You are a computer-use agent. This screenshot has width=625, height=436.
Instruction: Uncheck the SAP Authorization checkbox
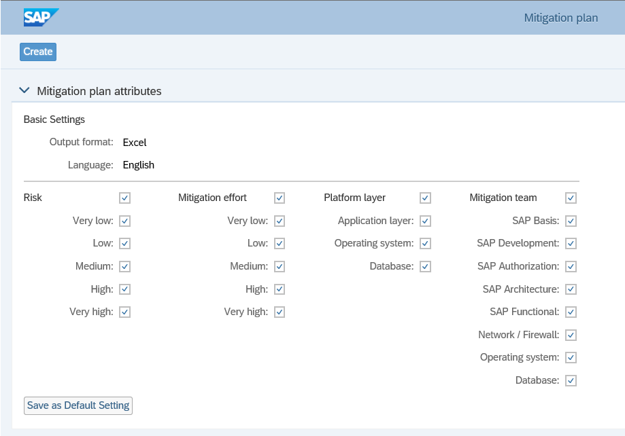pyautogui.click(x=571, y=266)
